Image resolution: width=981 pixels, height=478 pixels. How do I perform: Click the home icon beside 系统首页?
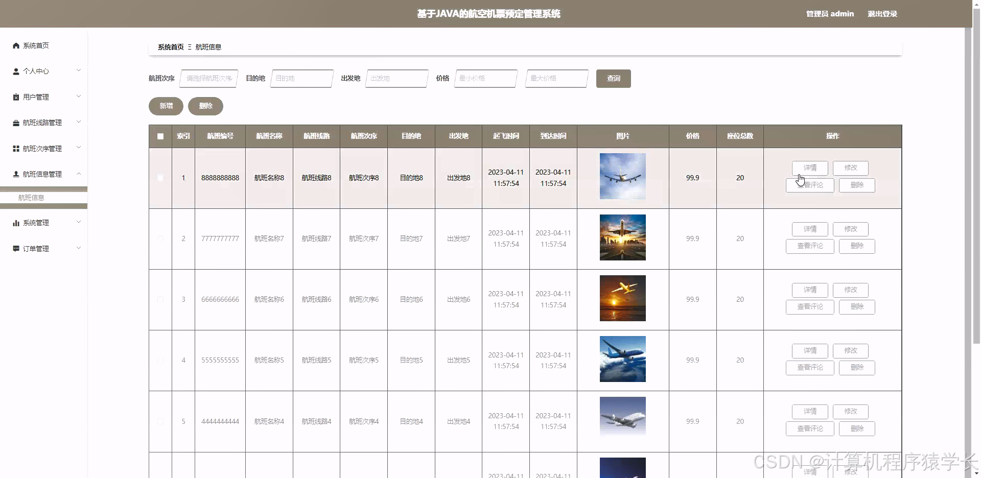[16, 45]
